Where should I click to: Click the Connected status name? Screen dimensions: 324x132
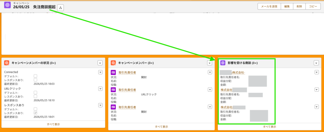pyautogui.click(x=11, y=72)
